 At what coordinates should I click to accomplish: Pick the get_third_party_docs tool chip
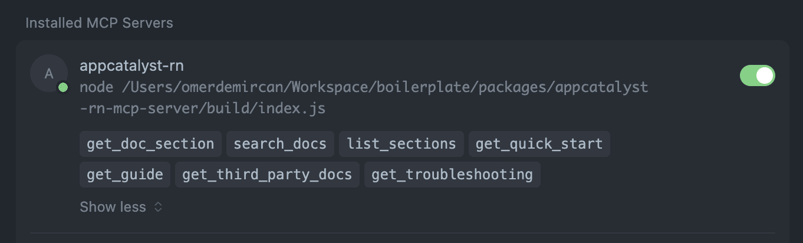pos(267,175)
